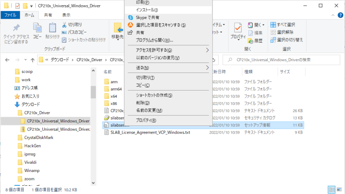The width and height of the screenshot is (345, 194).
Task: Collapse the ribbon with the chevron
Action: pyautogui.click(x=333, y=15)
